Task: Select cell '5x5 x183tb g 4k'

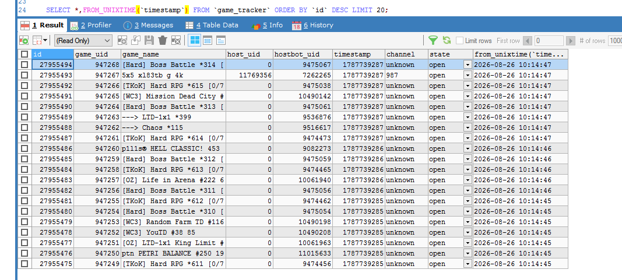Action: pyautogui.click(x=173, y=75)
